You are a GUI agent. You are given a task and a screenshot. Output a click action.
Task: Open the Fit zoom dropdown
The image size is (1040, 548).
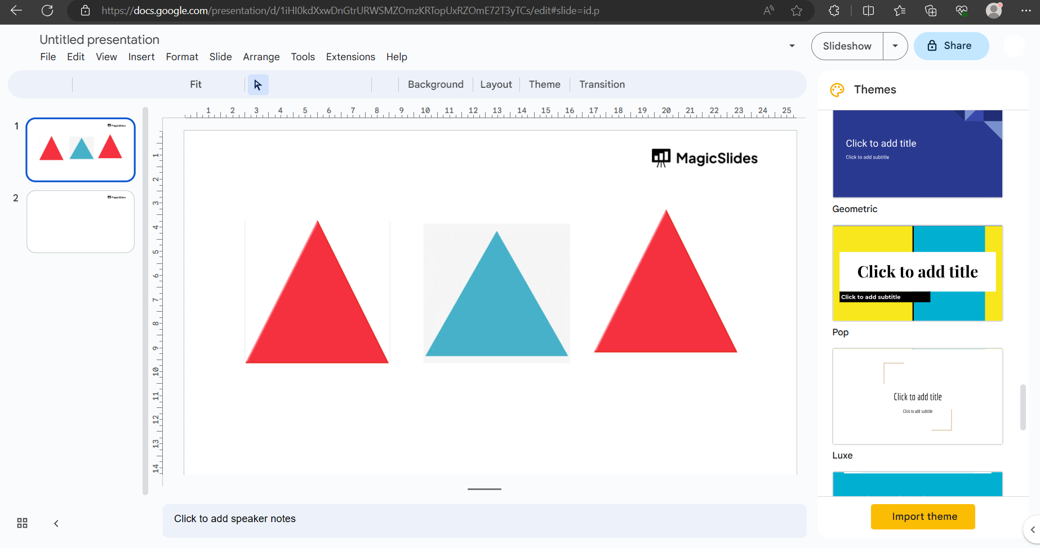pos(195,84)
